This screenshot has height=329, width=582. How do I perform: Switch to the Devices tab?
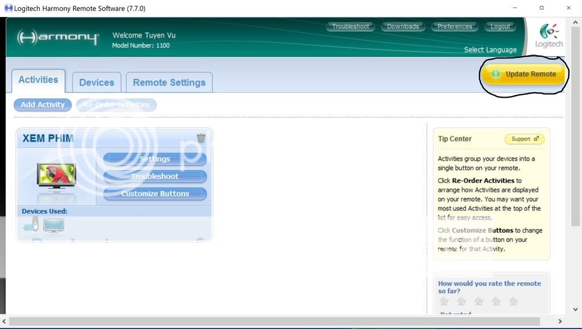97,82
